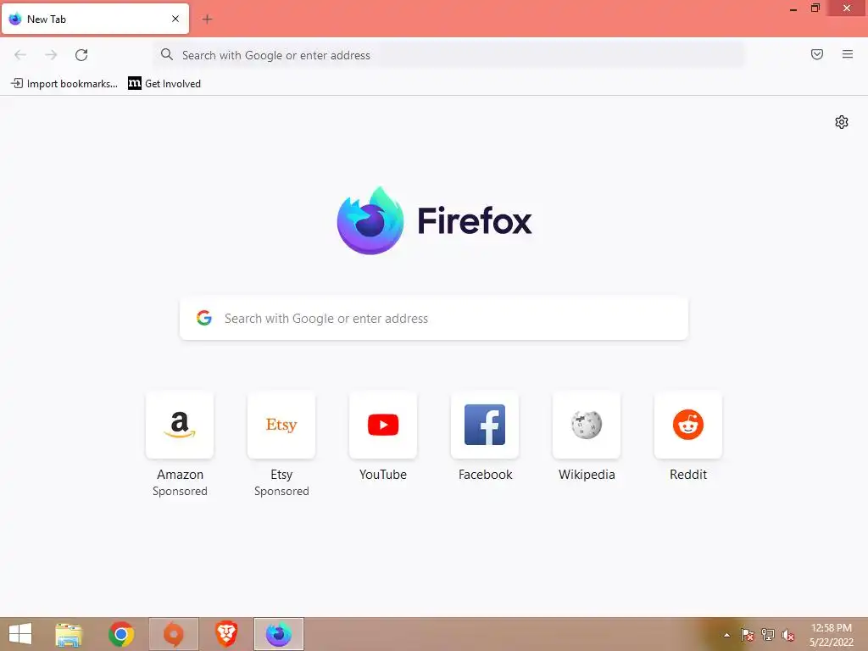Open the clock showing 12:58 PM
The height and width of the screenshot is (651, 868).
click(x=832, y=635)
